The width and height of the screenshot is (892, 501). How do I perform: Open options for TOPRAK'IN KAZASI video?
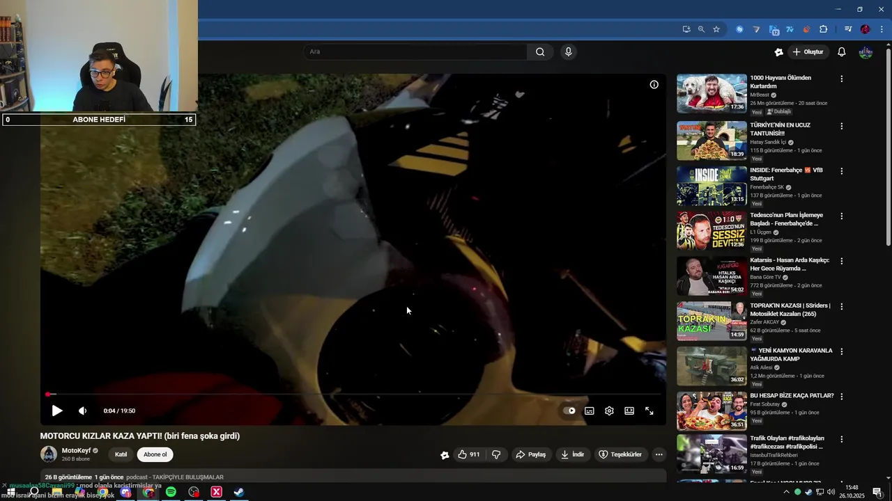[x=841, y=306]
